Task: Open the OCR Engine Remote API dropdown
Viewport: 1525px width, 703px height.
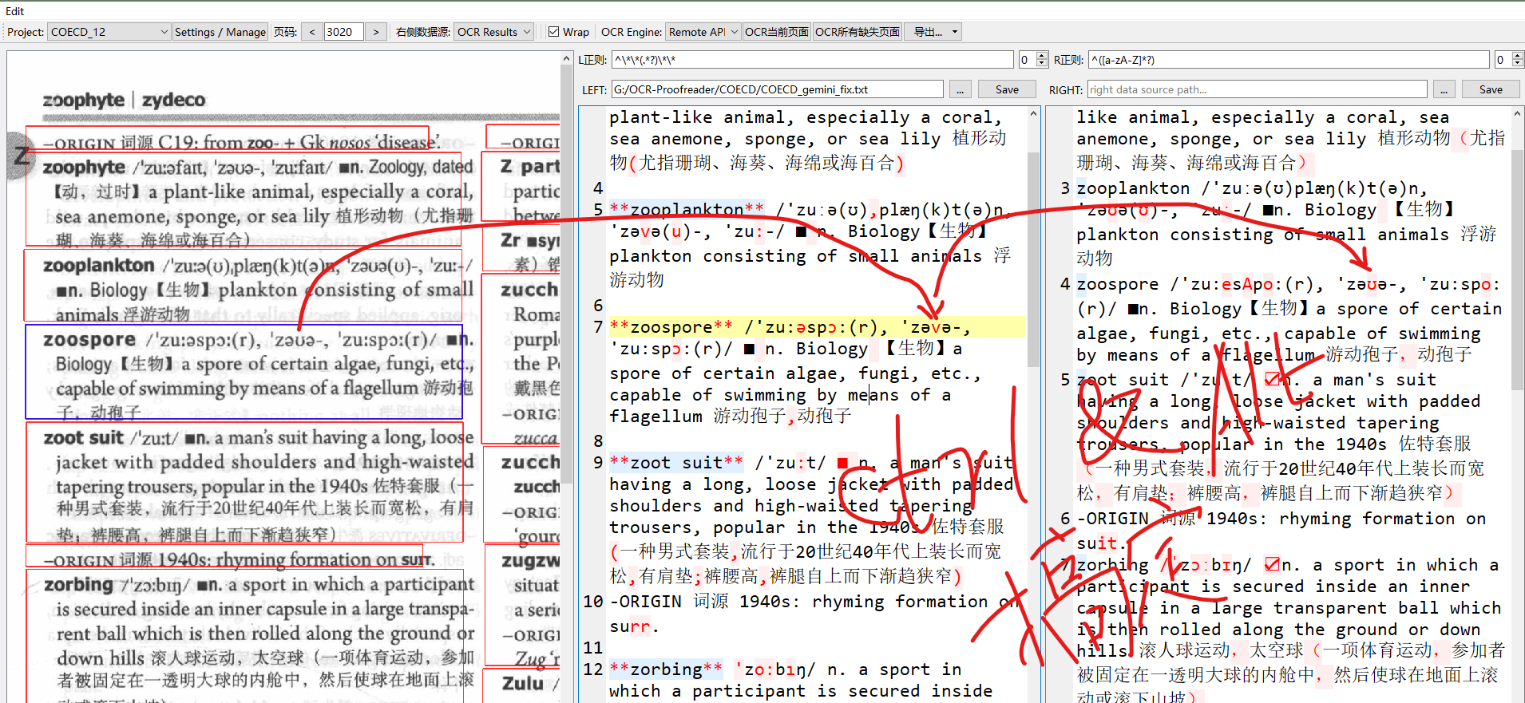Action: pos(703,32)
